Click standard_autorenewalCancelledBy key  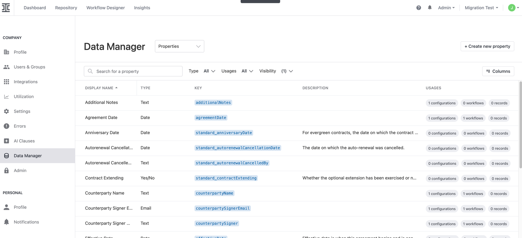coord(232,163)
